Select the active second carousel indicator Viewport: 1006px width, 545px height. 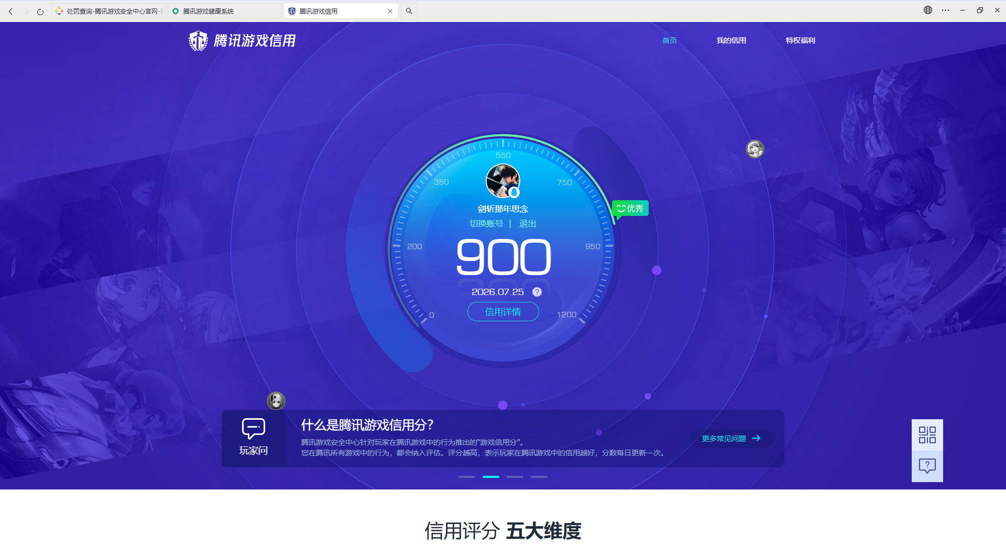point(491,477)
